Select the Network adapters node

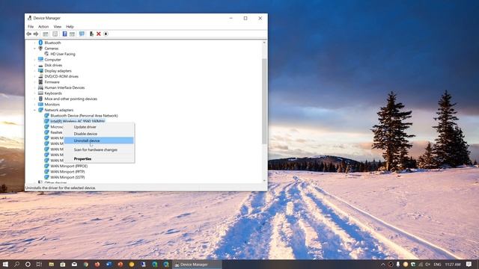(x=58, y=110)
